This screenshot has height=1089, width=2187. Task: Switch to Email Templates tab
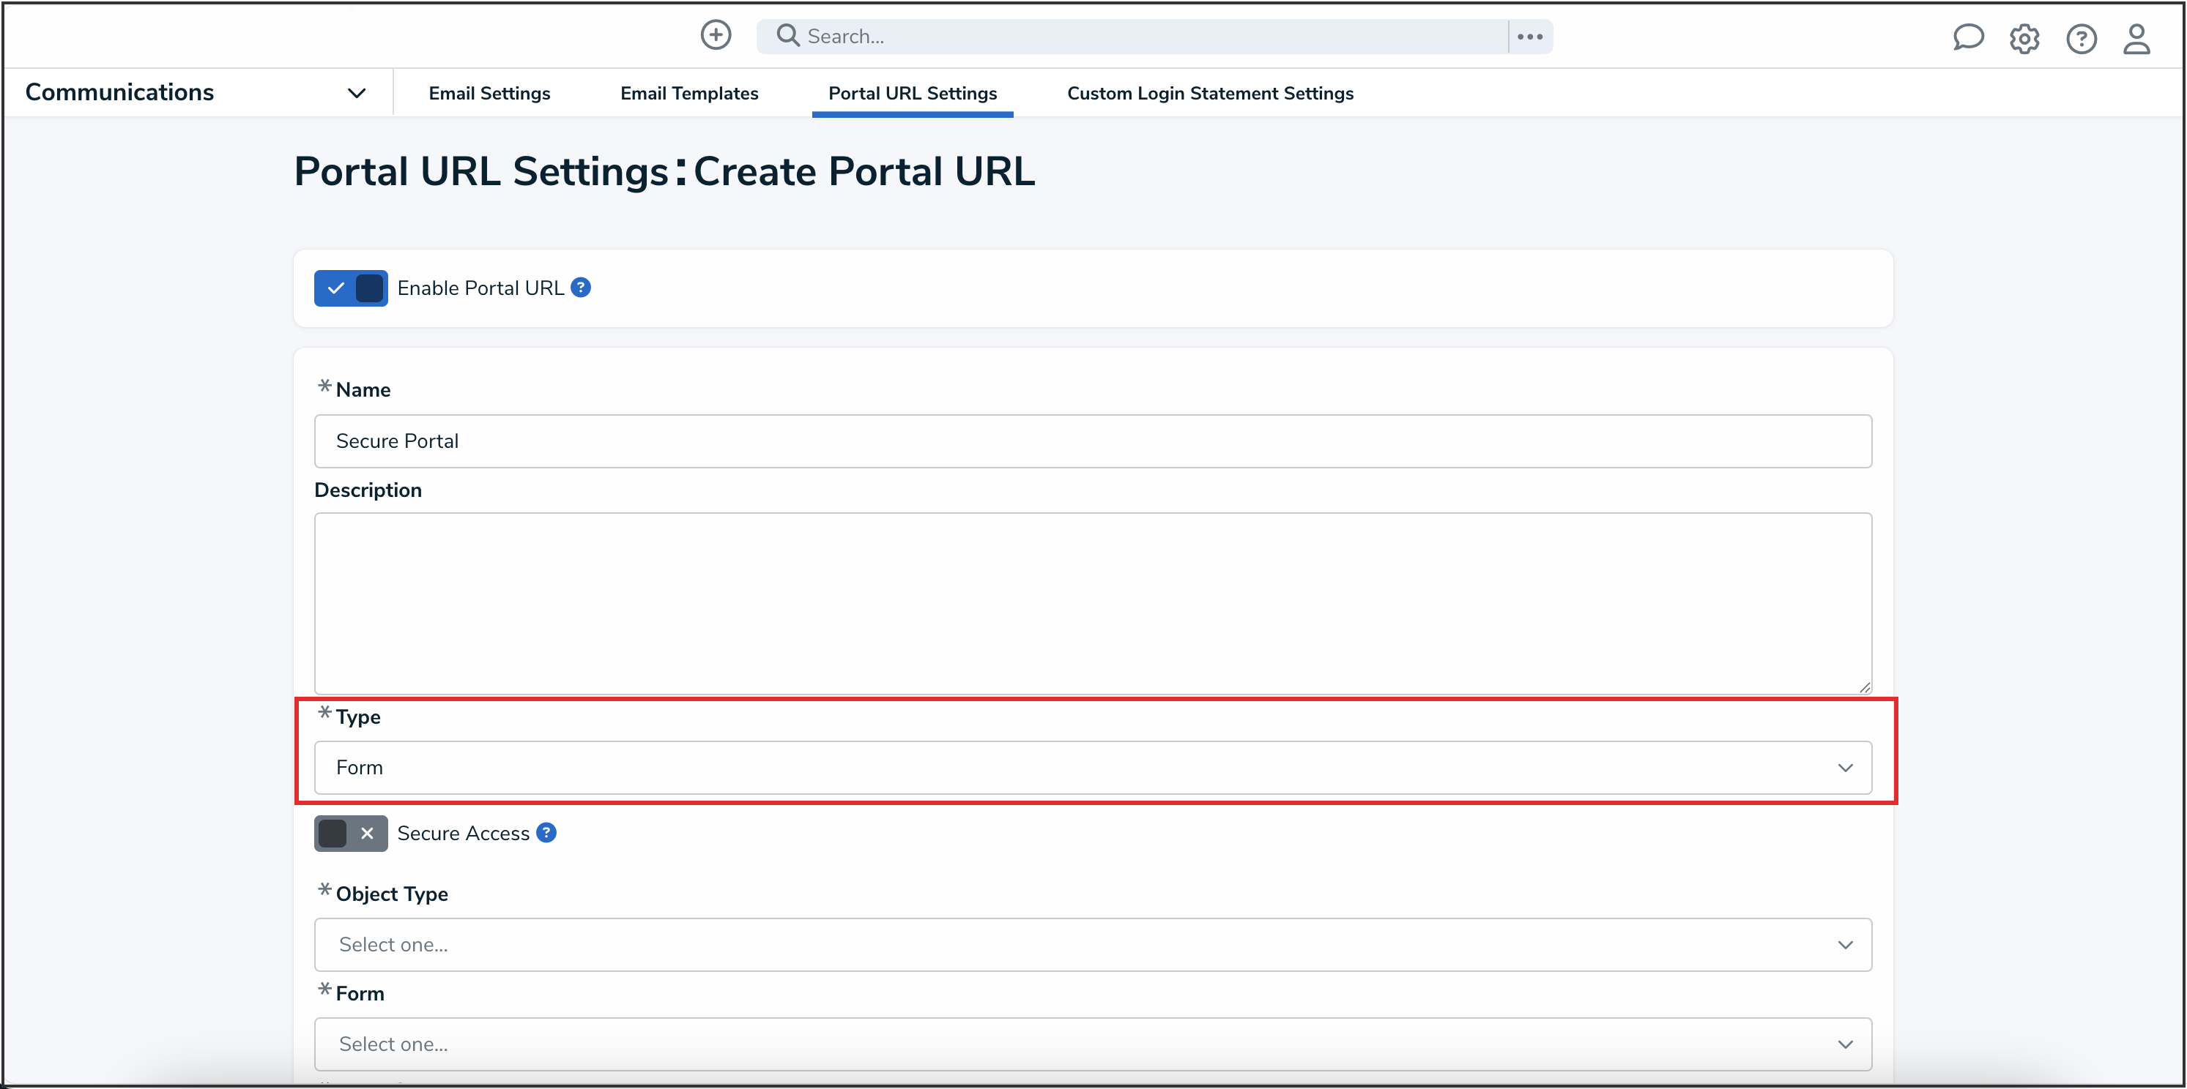tap(688, 93)
